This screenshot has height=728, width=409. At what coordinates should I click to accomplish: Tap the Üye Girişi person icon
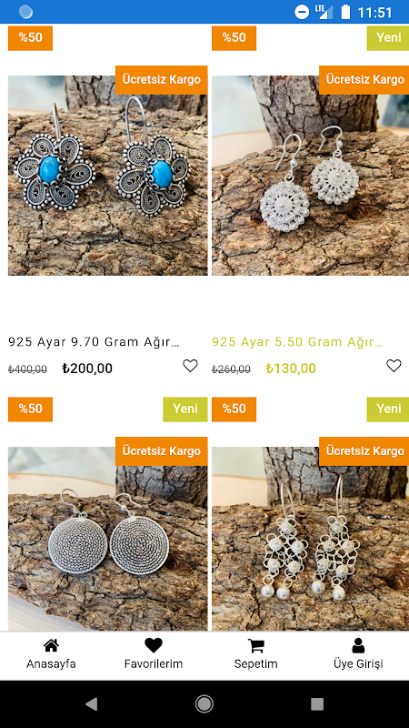pyautogui.click(x=358, y=646)
